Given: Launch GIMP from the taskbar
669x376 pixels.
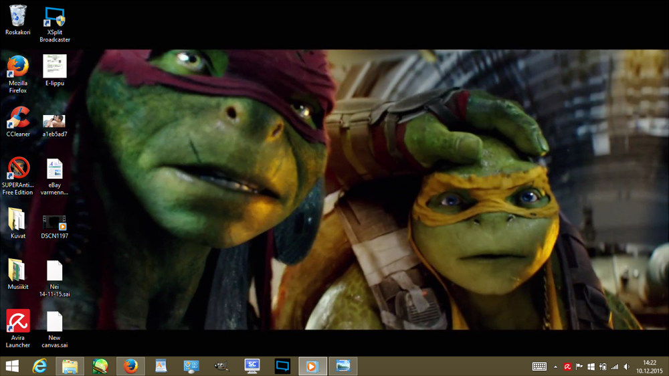Looking at the screenshot, I should (221, 366).
